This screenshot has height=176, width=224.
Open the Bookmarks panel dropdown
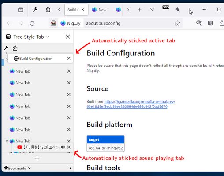coord(18,168)
